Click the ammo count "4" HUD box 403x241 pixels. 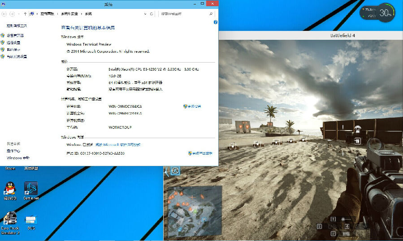point(347,226)
